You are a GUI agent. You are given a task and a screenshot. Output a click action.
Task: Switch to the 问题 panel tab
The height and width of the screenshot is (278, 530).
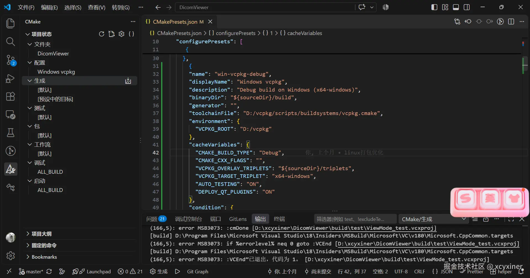point(156,219)
